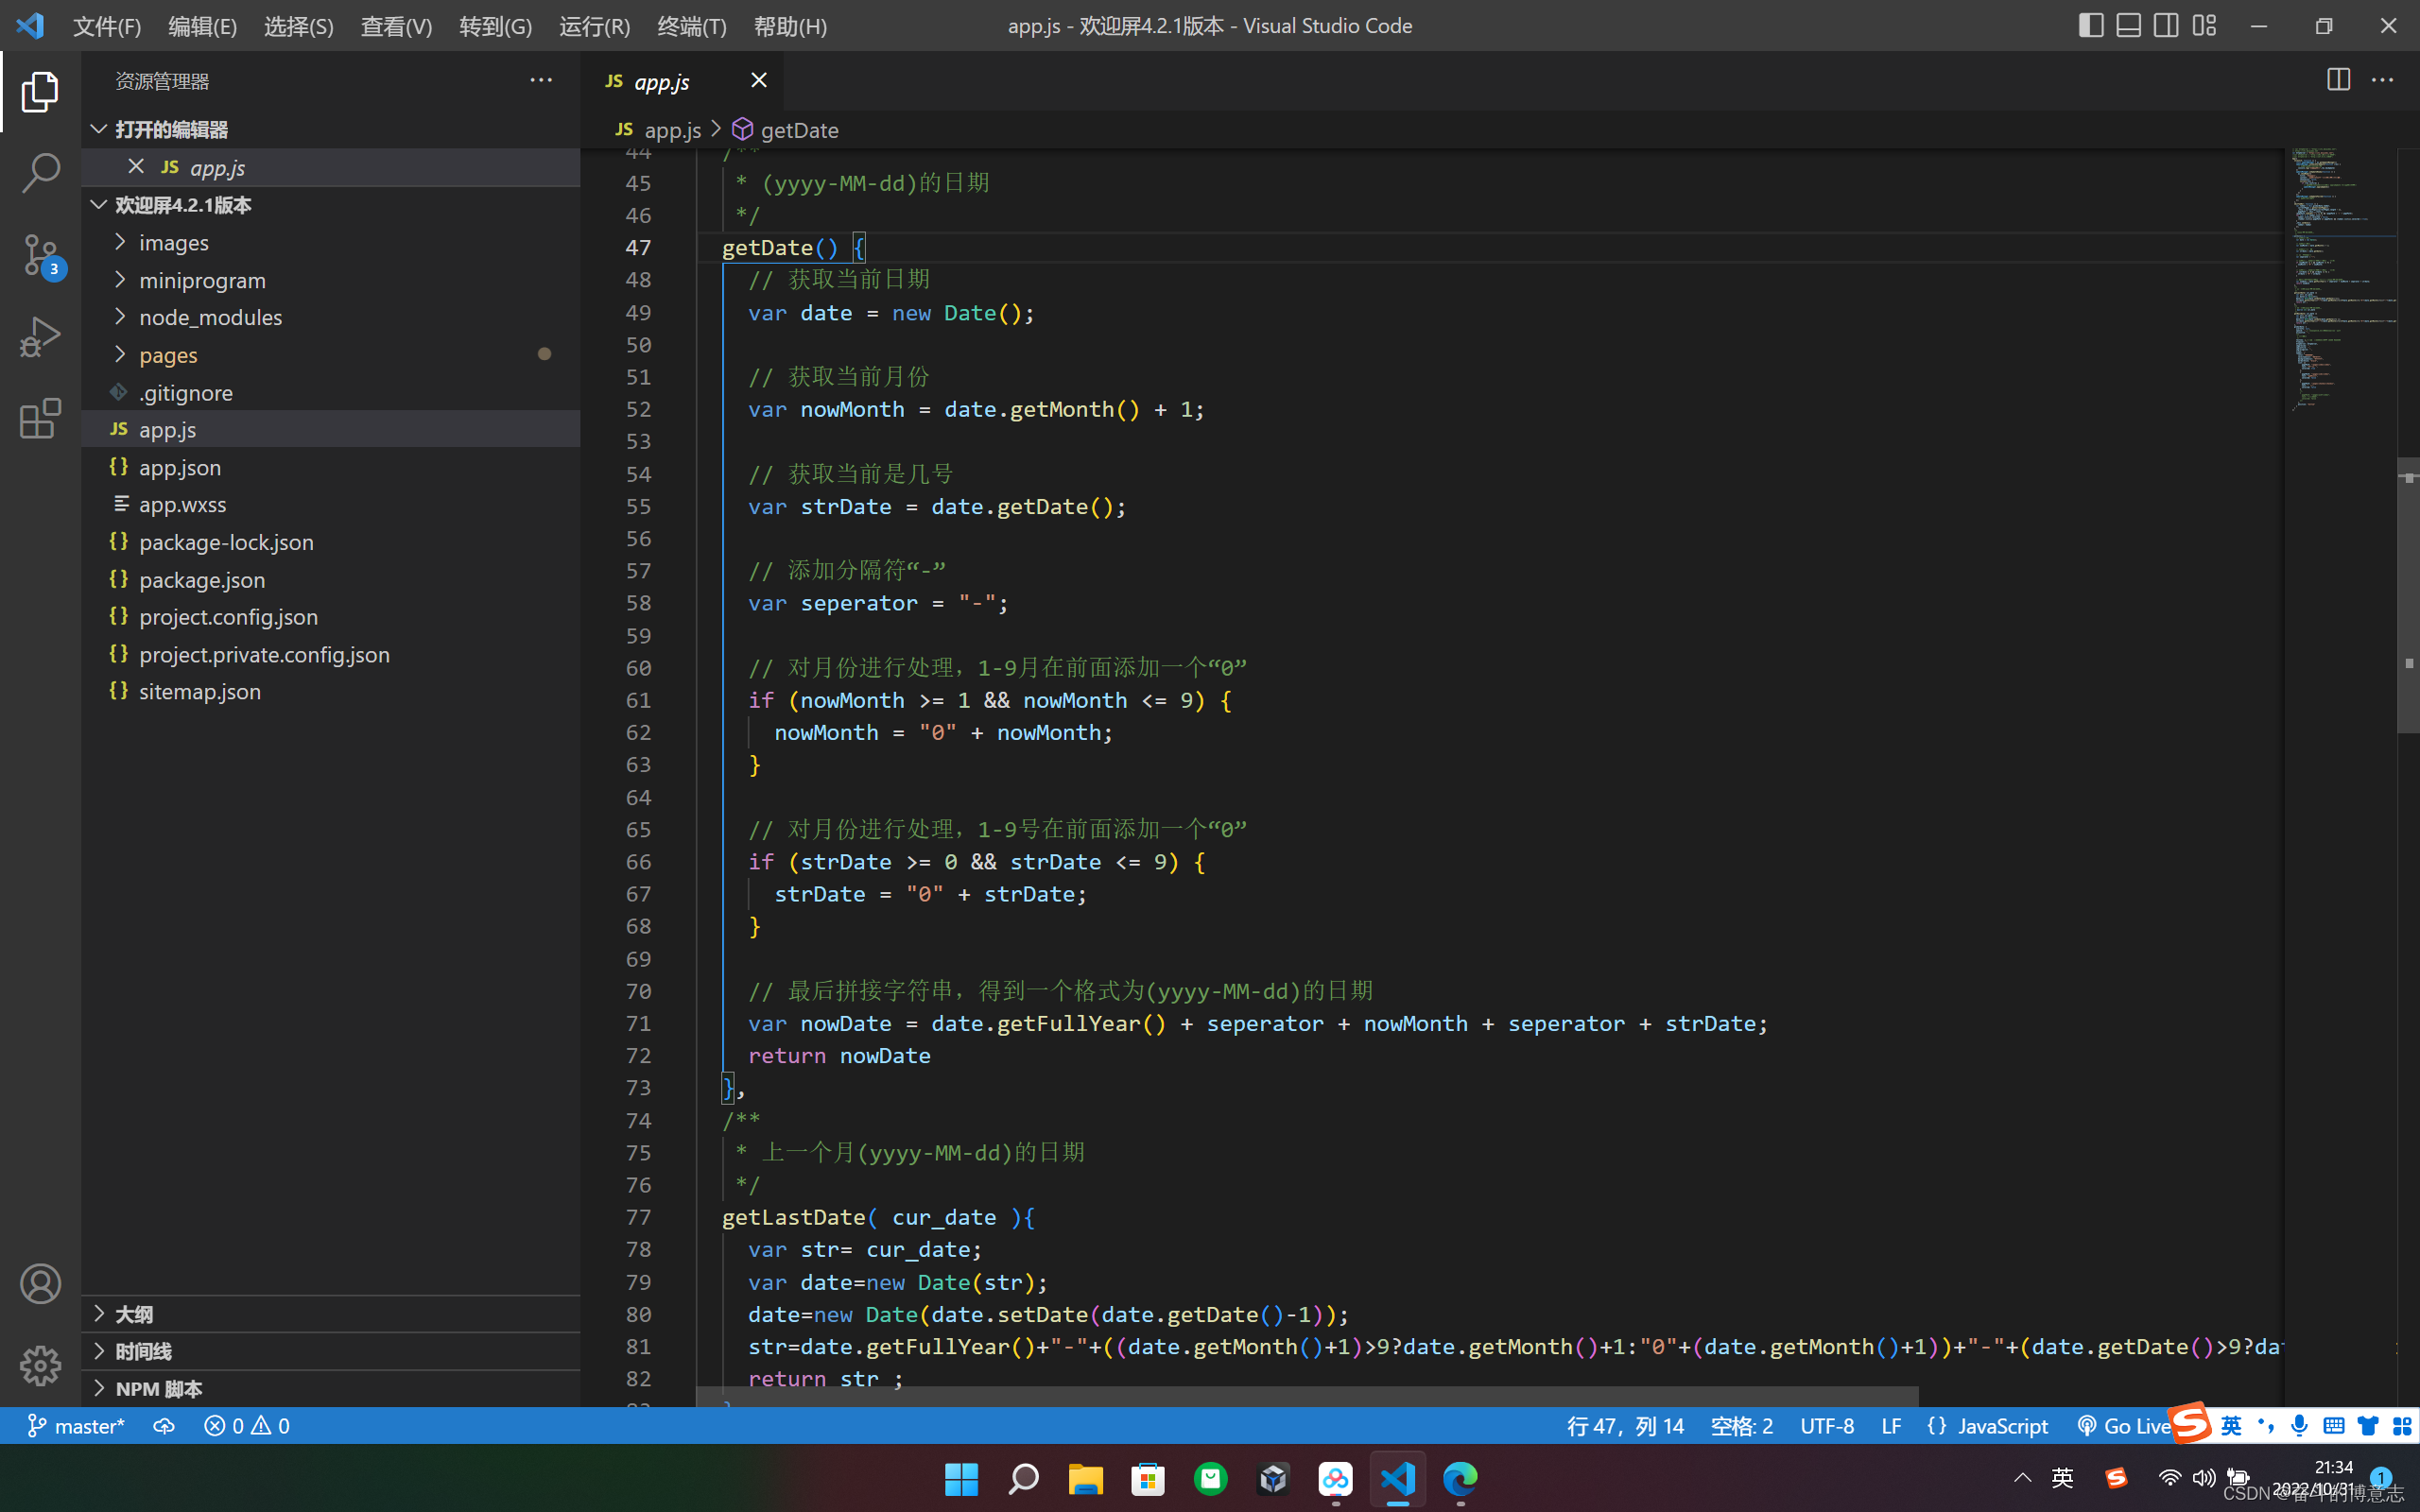Screen dimensions: 2420x1512
Task: Click the master* branch in status bar
Action: (75, 1425)
